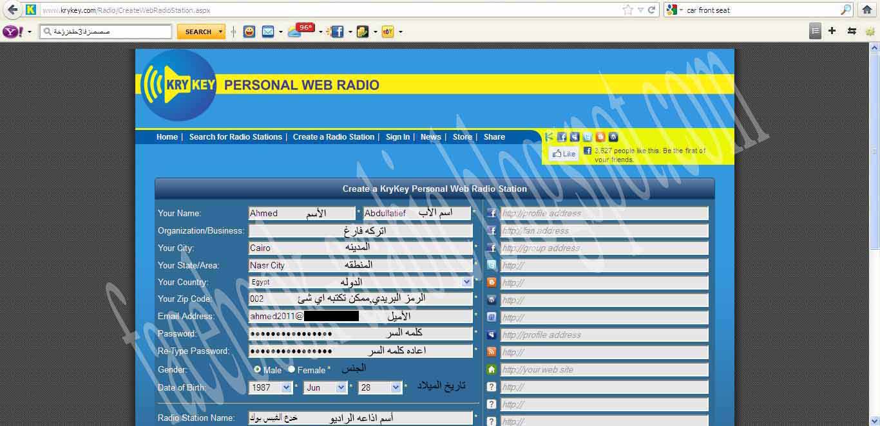Open the Yahoo Mail envelope icon
The height and width of the screenshot is (426, 880).
coord(268,32)
